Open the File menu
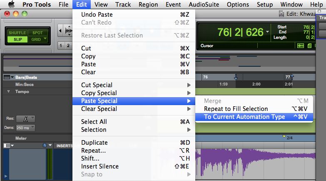This screenshot has width=326, height=181. (x=63, y=4)
